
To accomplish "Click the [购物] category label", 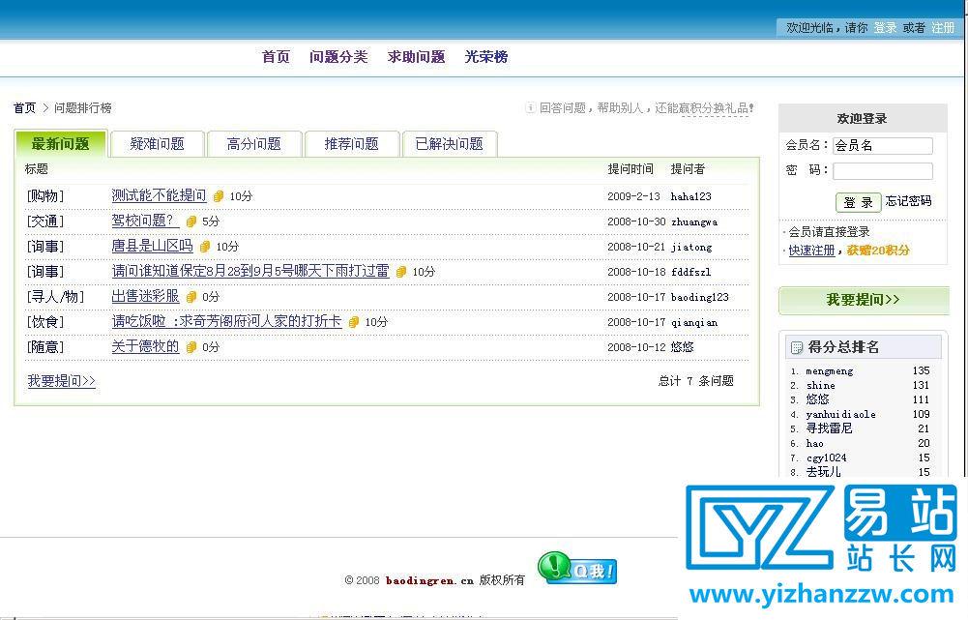I will [x=45, y=196].
